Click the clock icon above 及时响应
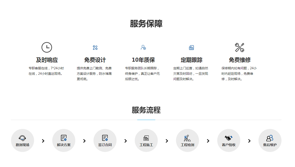Viewport: 295px width, 167px height. click(47, 47)
